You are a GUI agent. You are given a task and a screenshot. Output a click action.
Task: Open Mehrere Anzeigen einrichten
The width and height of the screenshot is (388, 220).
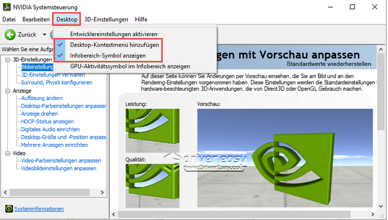54,145
